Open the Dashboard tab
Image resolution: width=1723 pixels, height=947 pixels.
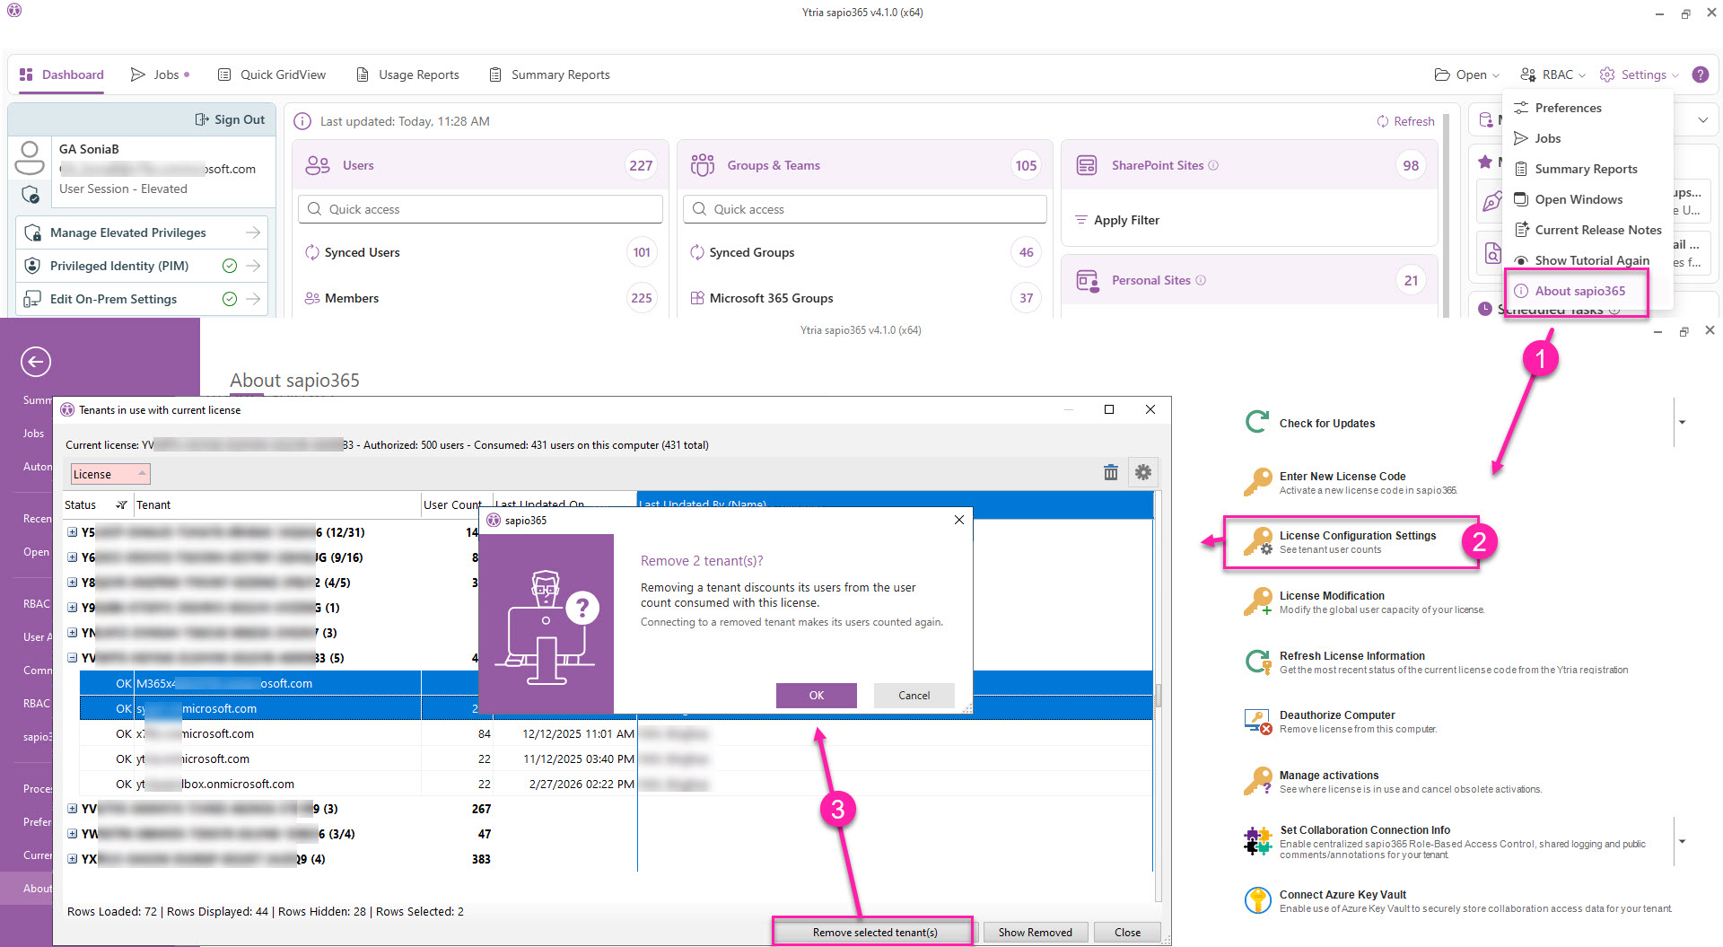61,75
